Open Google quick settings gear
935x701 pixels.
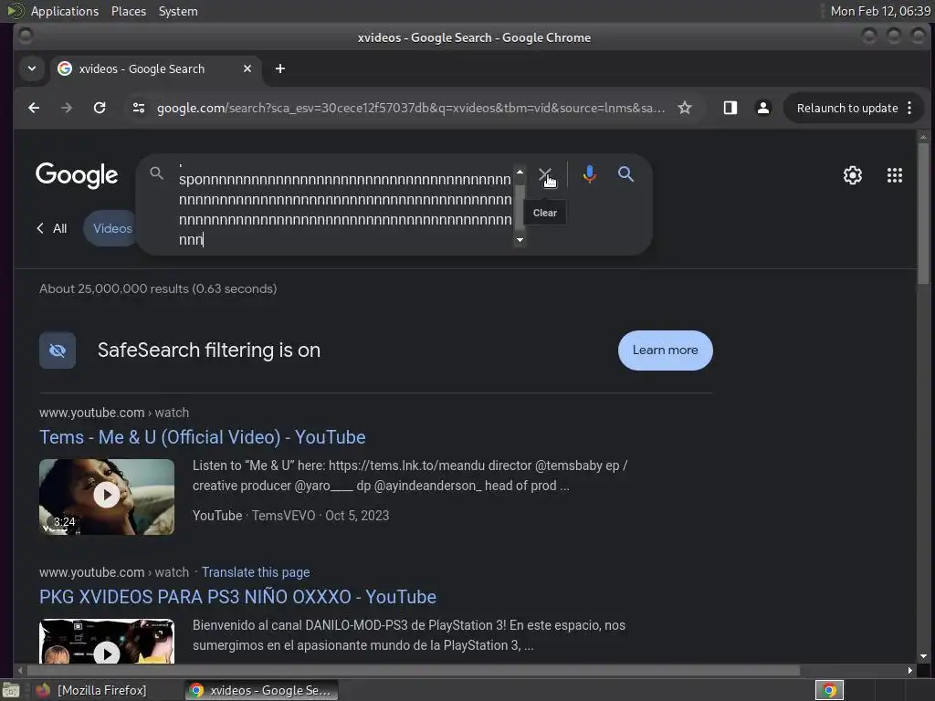point(852,175)
